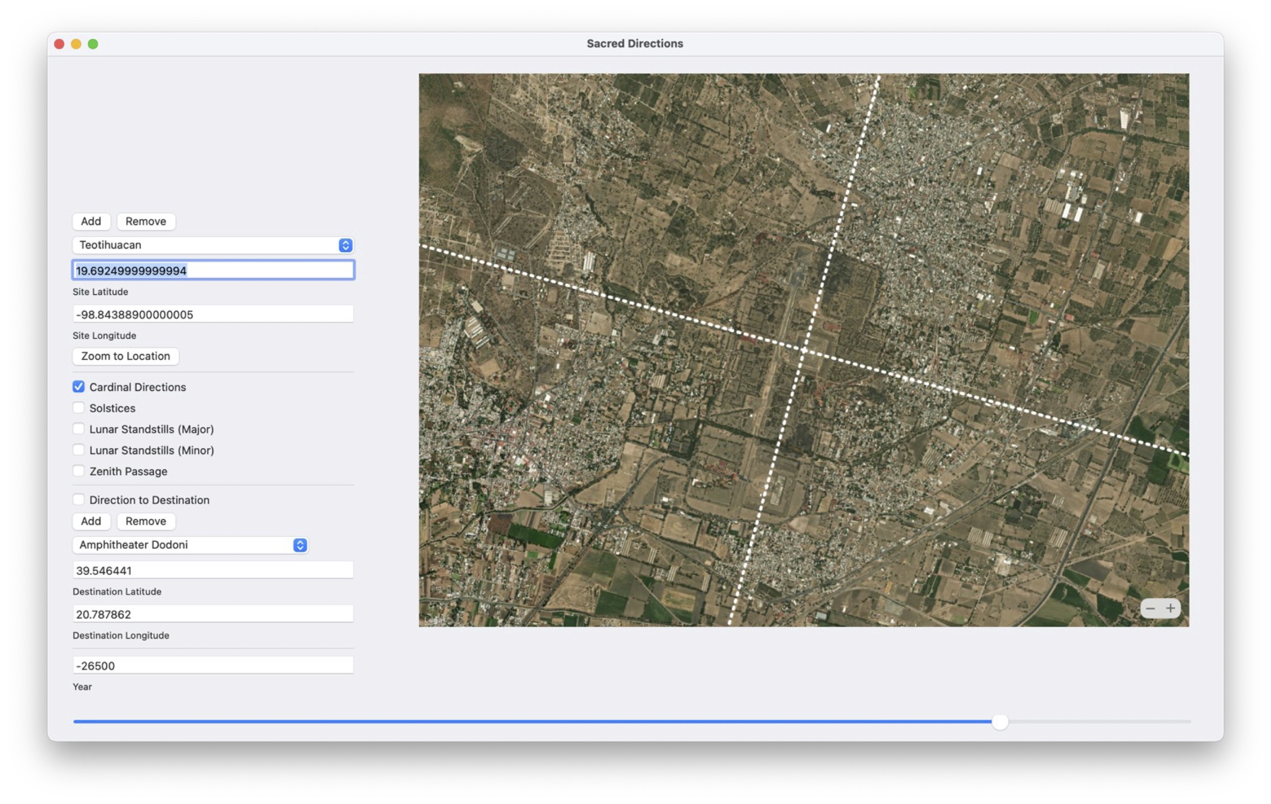Viewport: 1271px width, 804px height.
Task: Open the Amphitheater Dodoni destination dropdown
Action: (190, 545)
